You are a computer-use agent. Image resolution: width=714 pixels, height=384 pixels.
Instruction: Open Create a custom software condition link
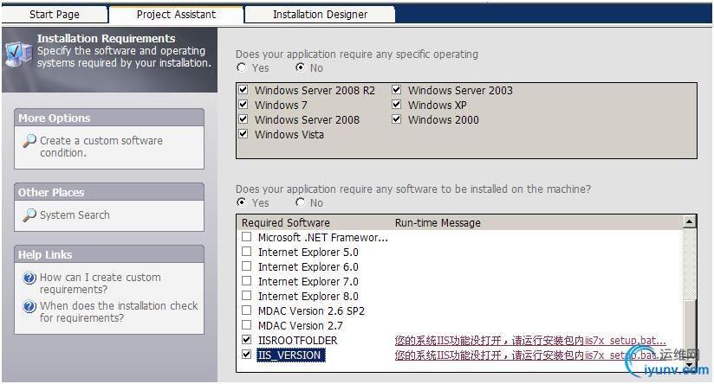point(101,146)
